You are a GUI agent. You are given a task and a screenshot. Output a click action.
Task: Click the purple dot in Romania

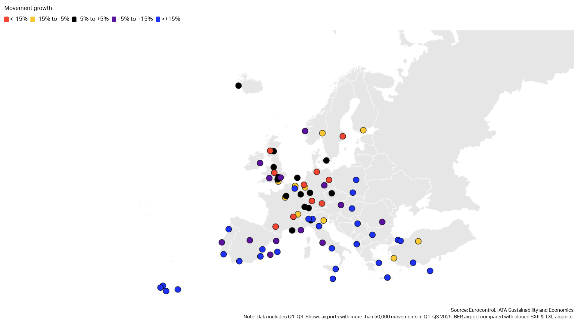(382, 222)
